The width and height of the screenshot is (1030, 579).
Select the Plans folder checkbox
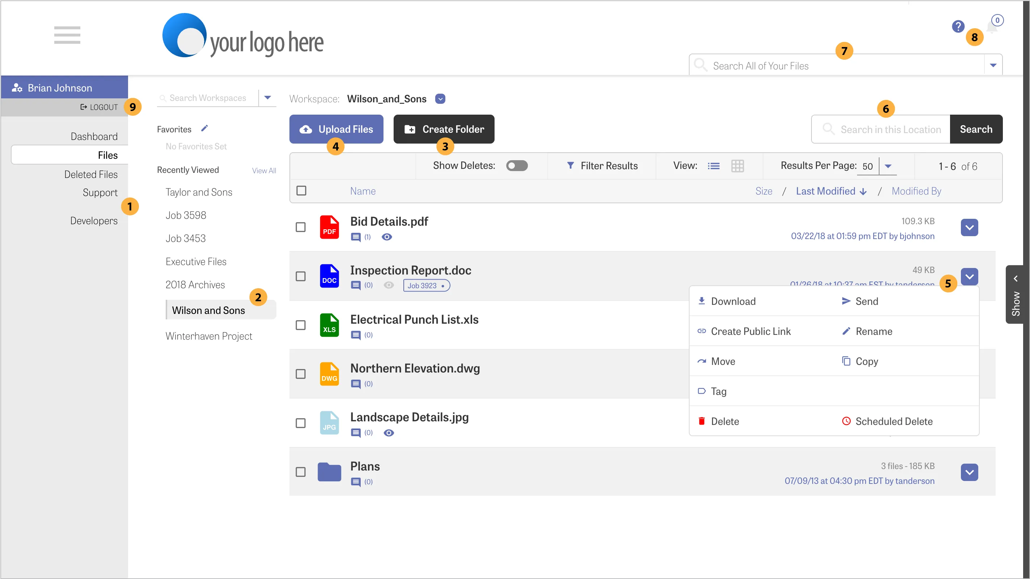[x=300, y=472]
